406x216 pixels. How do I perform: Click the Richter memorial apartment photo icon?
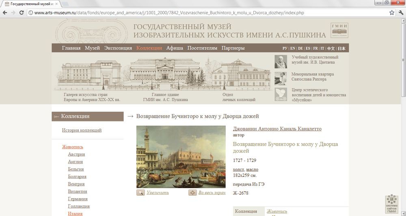click(281, 78)
